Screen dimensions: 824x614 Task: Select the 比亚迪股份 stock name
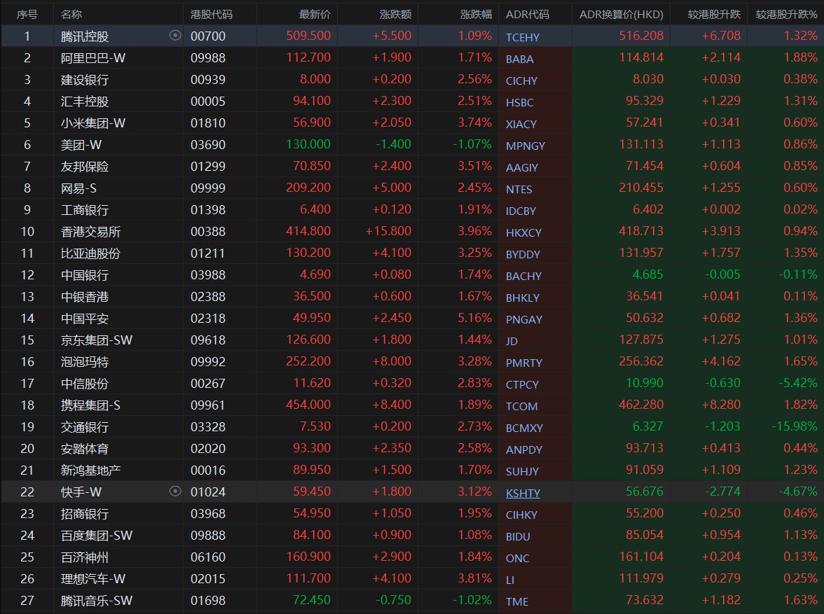(x=90, y=253)
